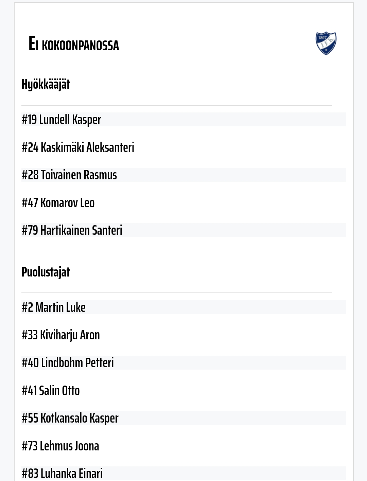Select defender #2 Martin Luke

pyautogui.click(x=54, y=307)
